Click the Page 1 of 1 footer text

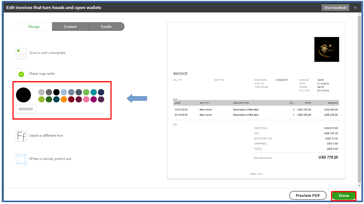coord(256,174)
